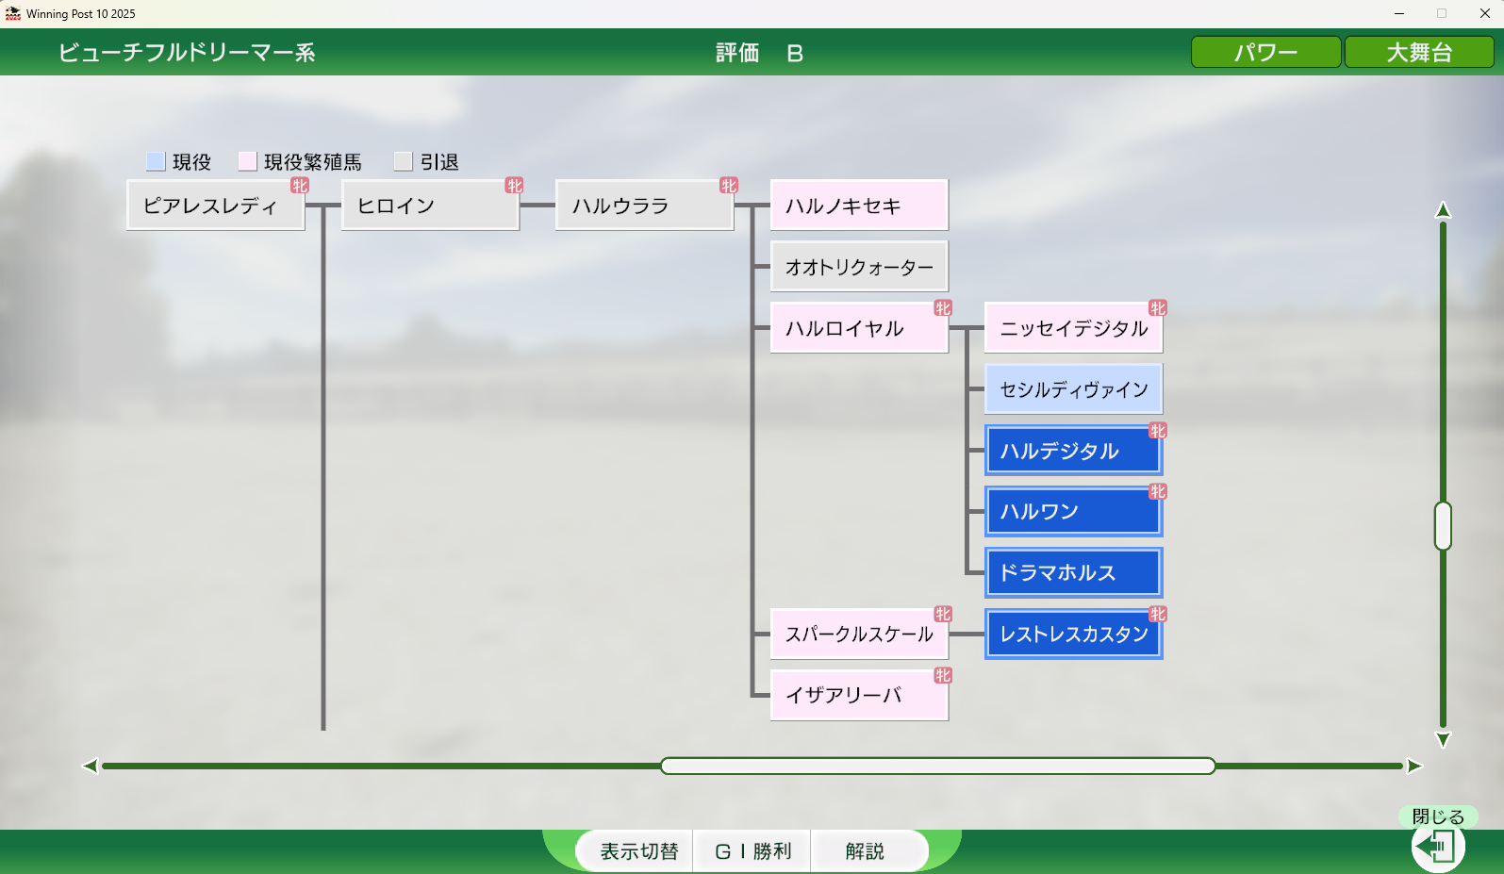
Task: Select the オオトリクォーター horse node
Action: click(859, 267)
